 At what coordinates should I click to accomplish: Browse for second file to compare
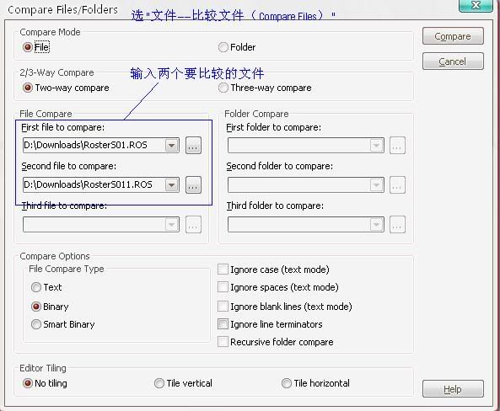tap(193, 185)
